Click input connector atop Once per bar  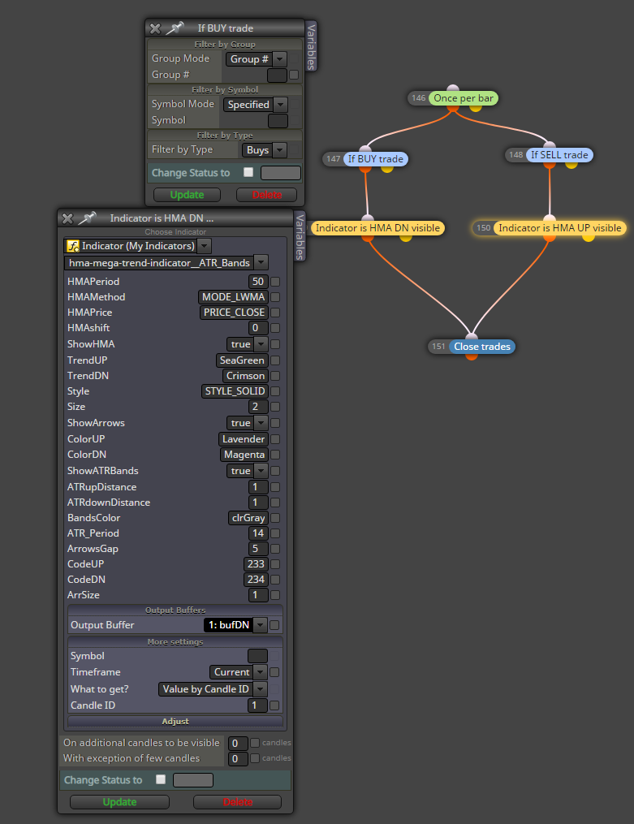453,88
